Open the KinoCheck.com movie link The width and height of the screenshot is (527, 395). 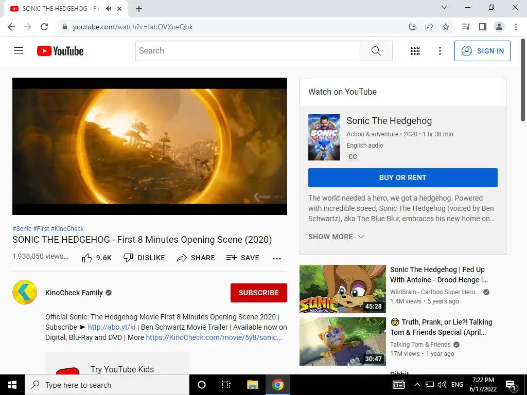tap(214, 337)
